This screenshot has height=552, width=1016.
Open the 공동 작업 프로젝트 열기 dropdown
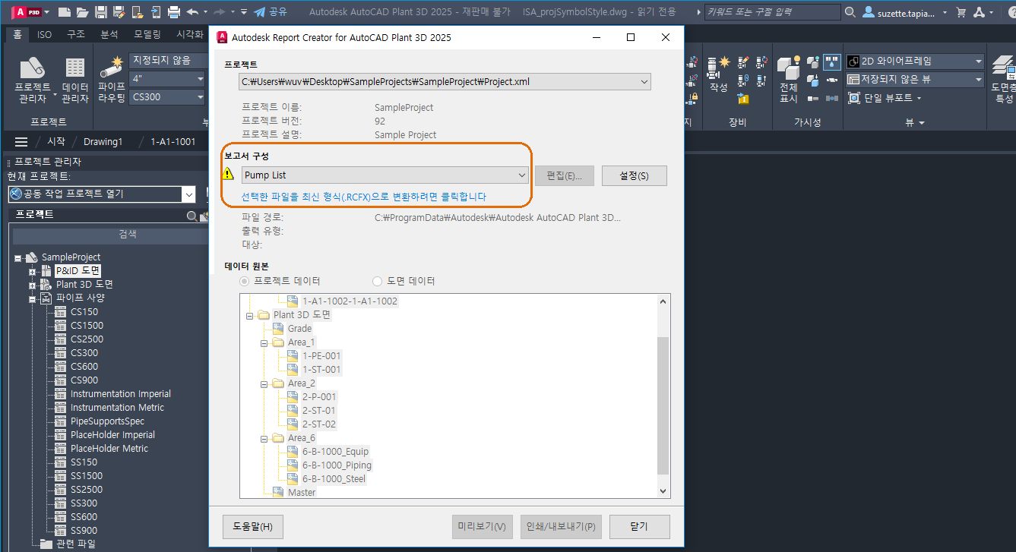click(x=189, y=194)
